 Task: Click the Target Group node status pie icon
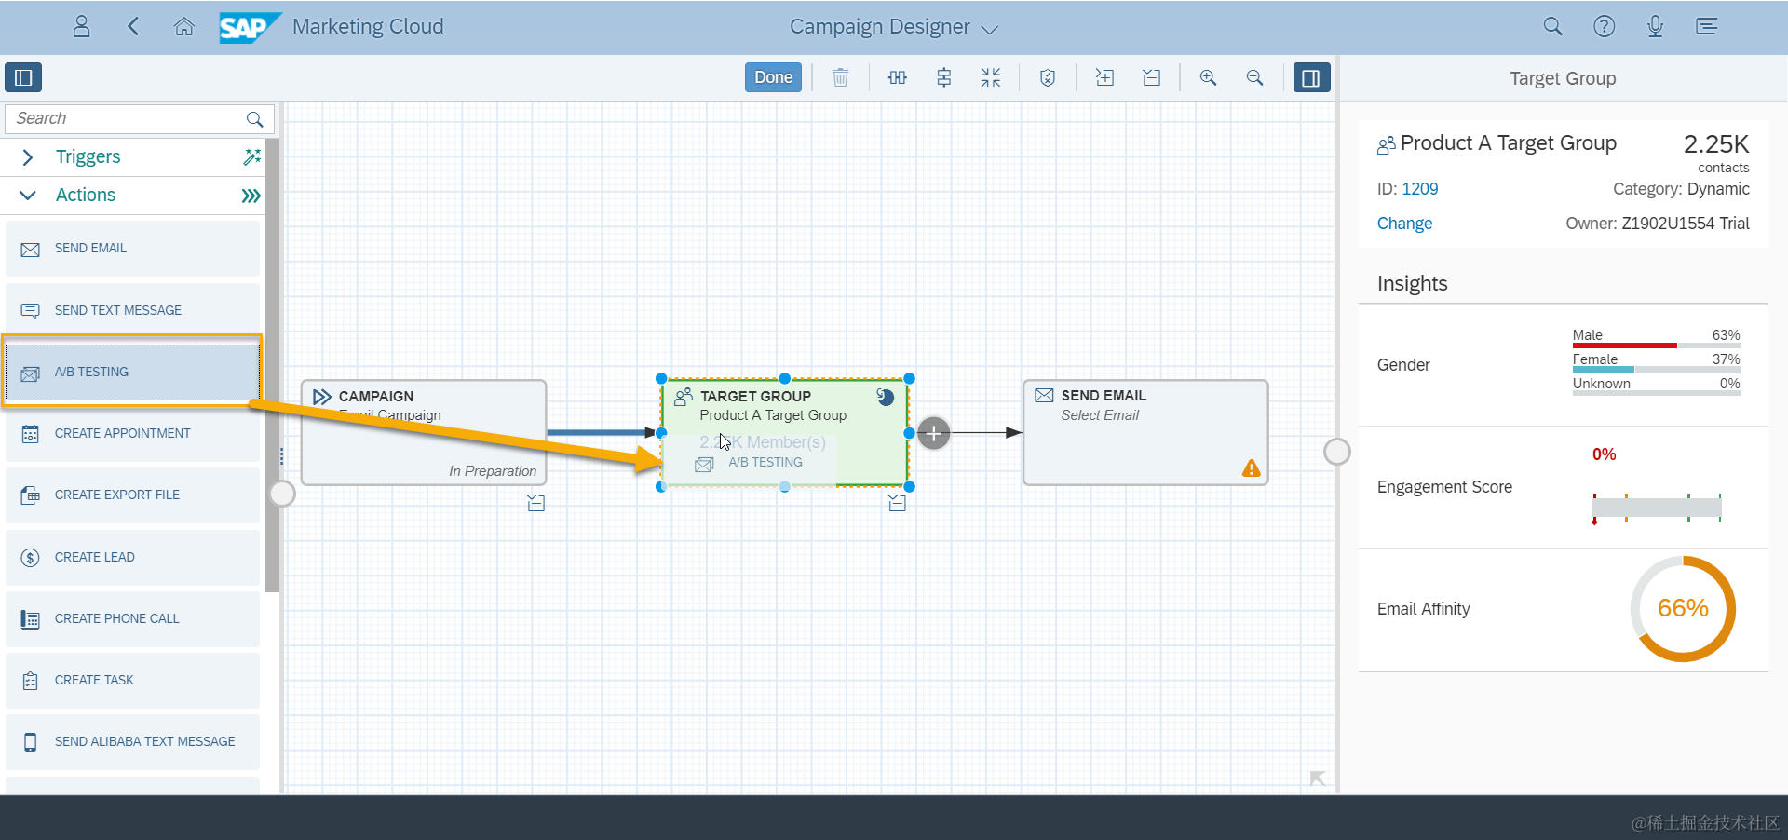pos(885,398)
